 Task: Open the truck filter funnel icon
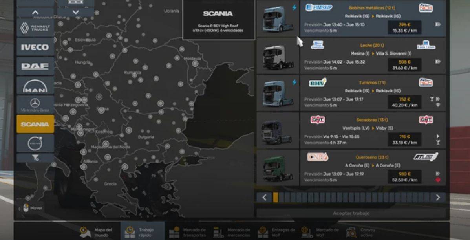click(35, 158)
